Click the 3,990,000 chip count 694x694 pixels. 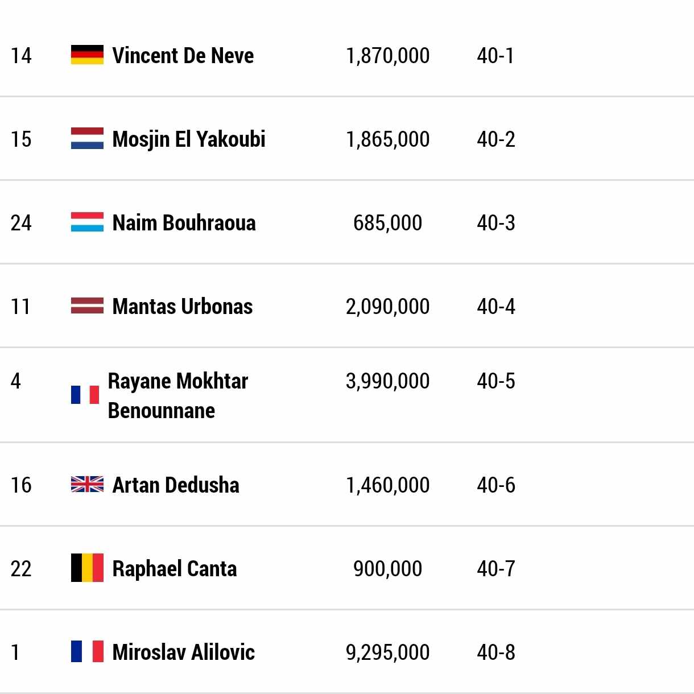pos(388,381)
